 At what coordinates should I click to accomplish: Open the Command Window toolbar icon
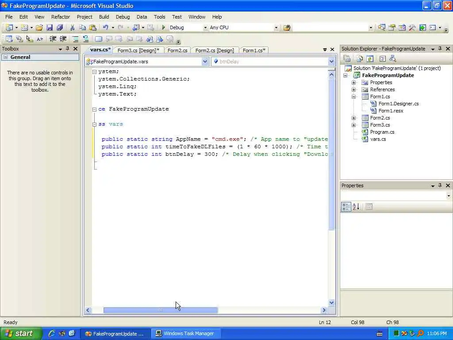tap(433, 27)
